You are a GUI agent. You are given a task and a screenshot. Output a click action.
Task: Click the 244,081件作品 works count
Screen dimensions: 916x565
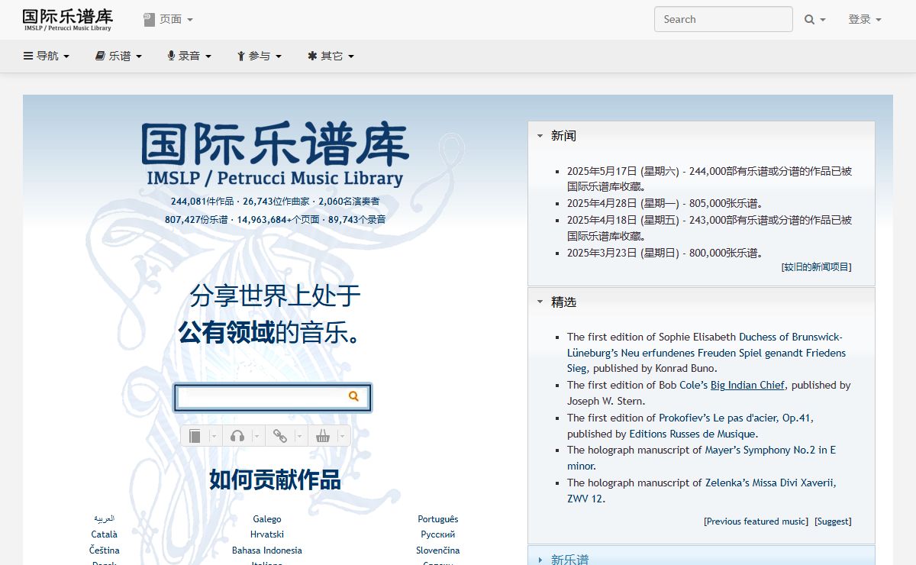coord(202,202)
